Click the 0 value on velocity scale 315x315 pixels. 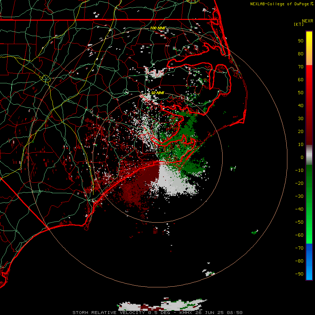click(x=302, y=157)
